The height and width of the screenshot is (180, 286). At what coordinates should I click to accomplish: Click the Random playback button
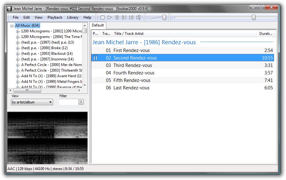point(139,17)
